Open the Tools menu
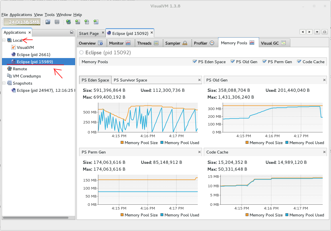 [50, 15]
